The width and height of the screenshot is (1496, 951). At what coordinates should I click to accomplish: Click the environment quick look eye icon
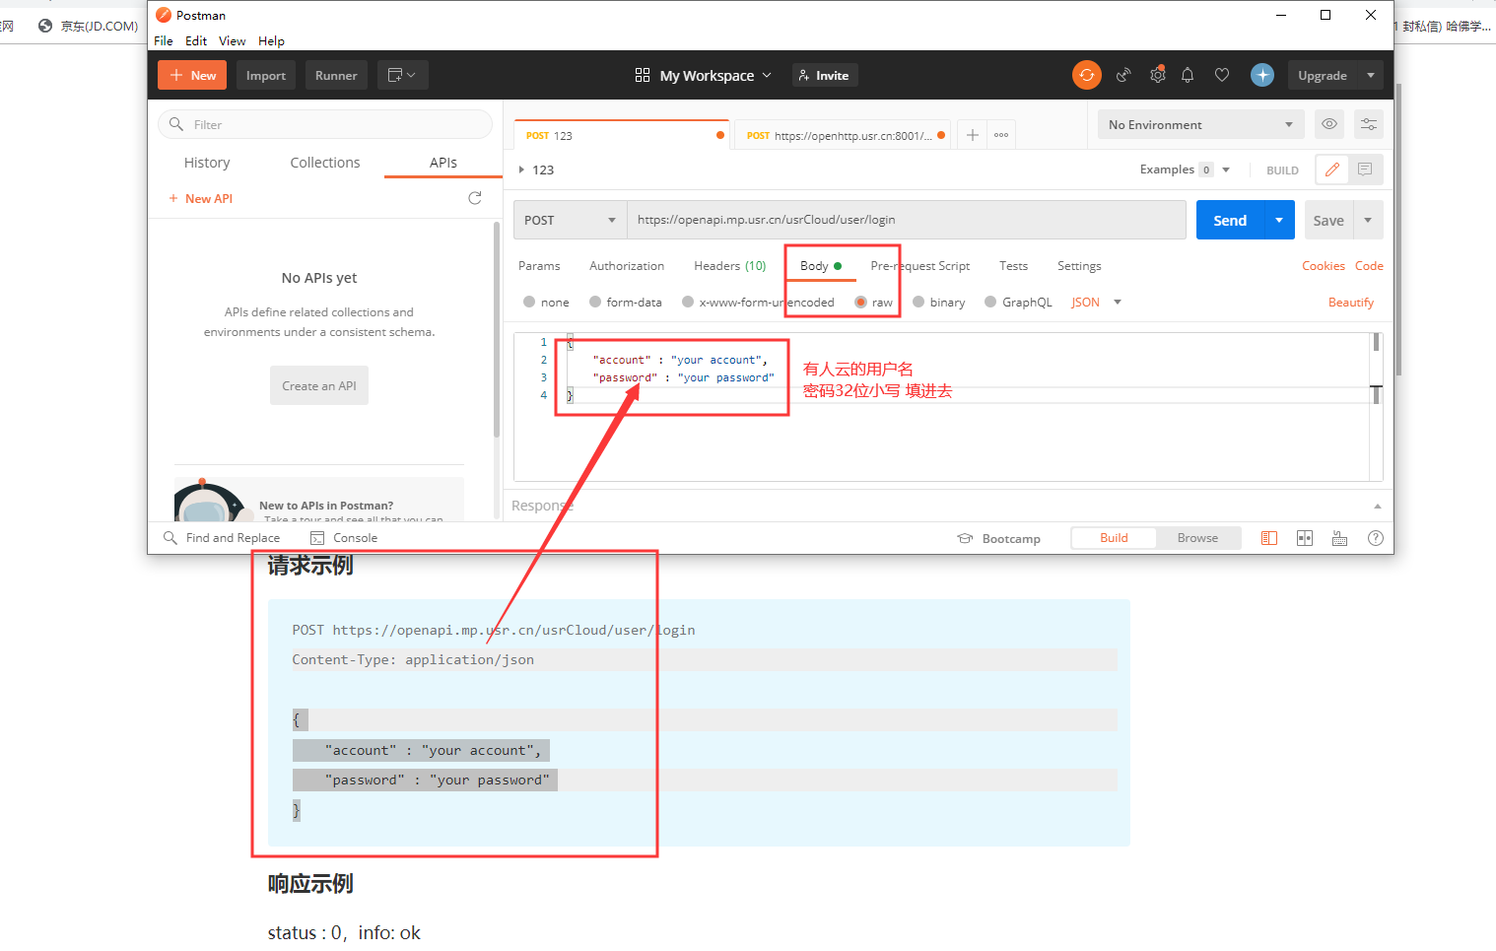click(x=1329, y=124)
